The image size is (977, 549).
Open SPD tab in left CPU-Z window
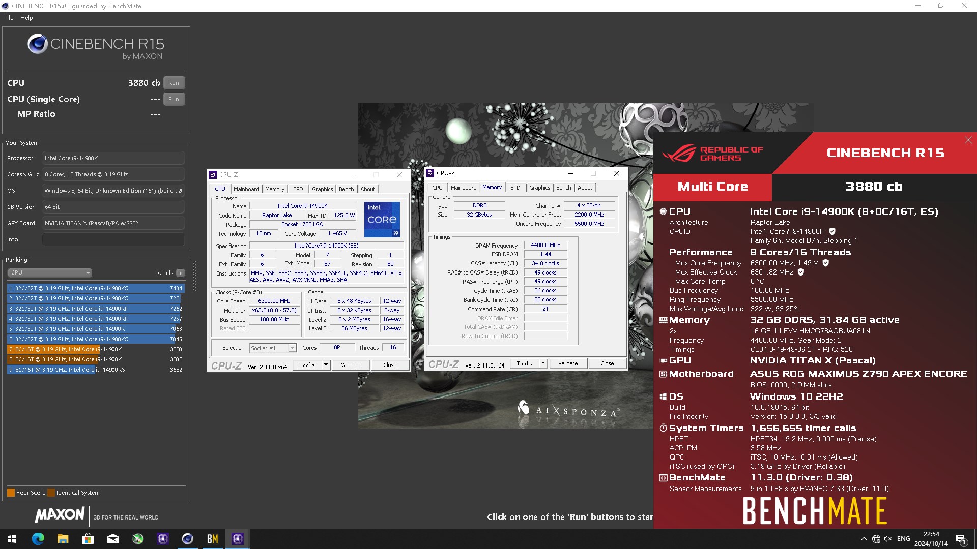coord(298,189)
